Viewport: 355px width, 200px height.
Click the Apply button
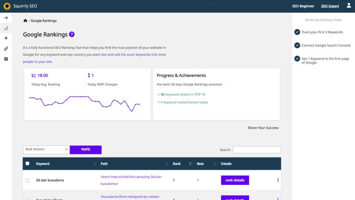(85, 149)
